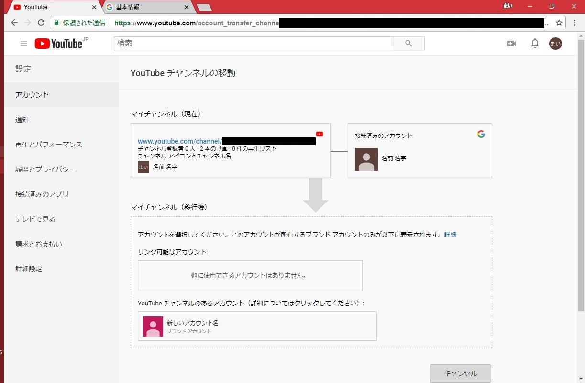Click in the 検索 search field
This screenshot has height=383, width=585.
253,43
